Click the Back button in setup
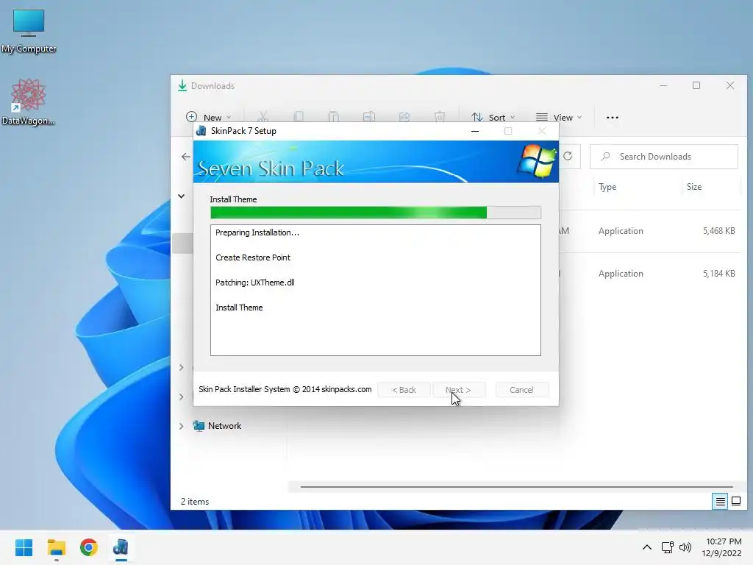 (404, 390)
